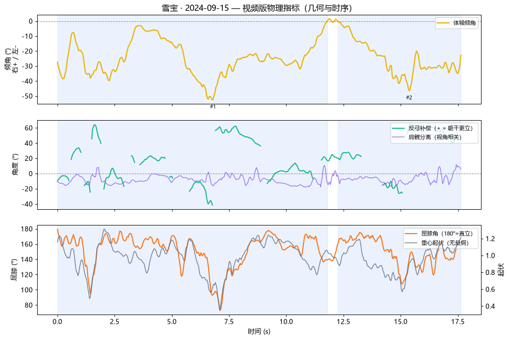The width and height of the screenshot is (509, 340).
Task: Click the 2.5 tick on the time axis
Action: (x=115, y=322)
